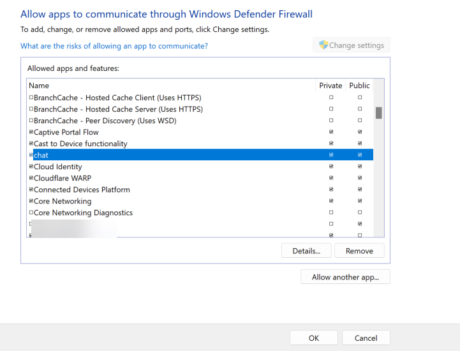Uncheck Public for Cloudflare WARP
The width and height of the screenshot is (460, 351).
tap(360, 178)
